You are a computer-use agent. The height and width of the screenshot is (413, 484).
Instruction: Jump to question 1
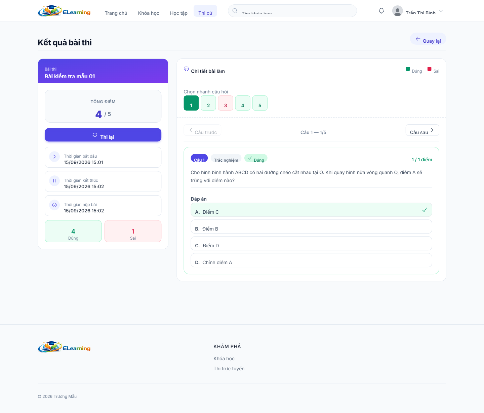(x=191, y=103)
